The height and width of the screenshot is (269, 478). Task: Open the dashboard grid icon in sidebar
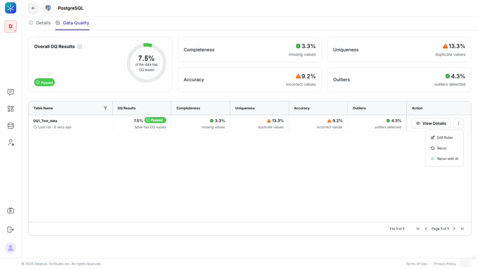click(11, 109)
